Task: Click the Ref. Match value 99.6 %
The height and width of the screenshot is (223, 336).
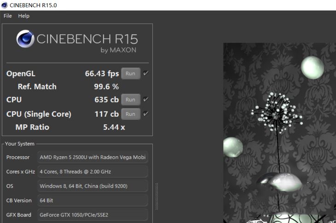Action: [x=106, y=87]
